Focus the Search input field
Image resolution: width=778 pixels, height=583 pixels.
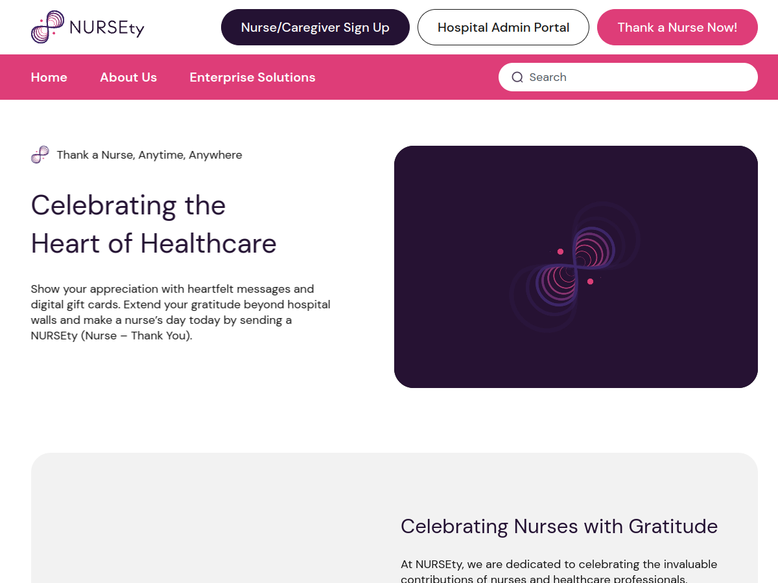(628, 77)
